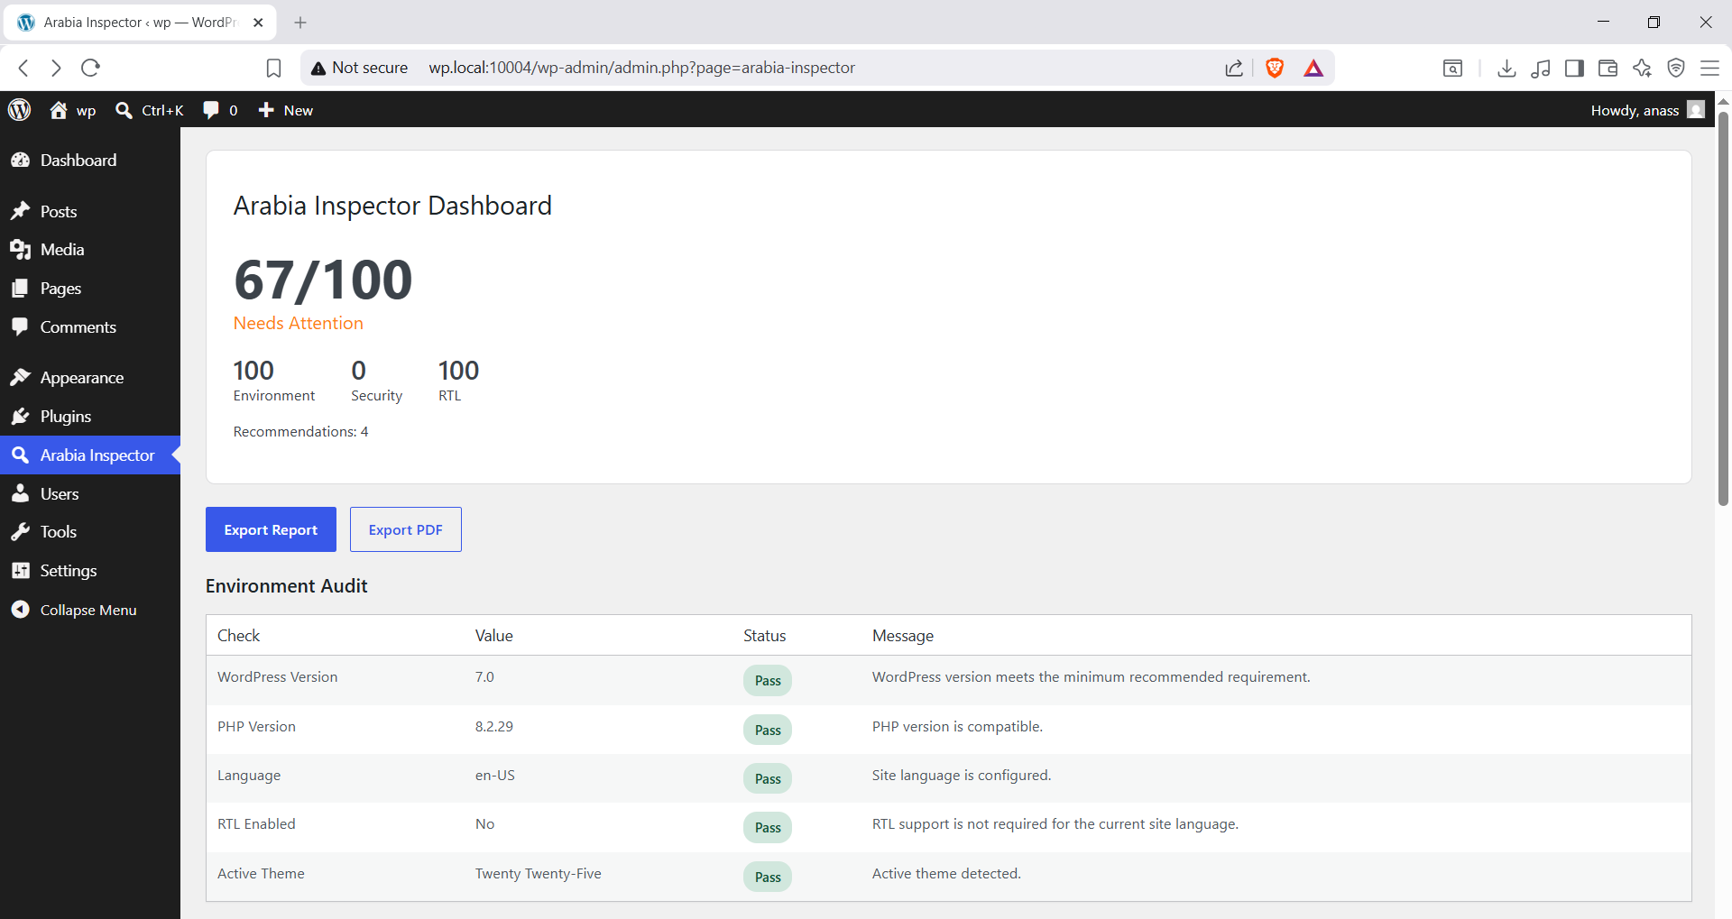Reload the page

pyautogui.click(x=90, y=68)
